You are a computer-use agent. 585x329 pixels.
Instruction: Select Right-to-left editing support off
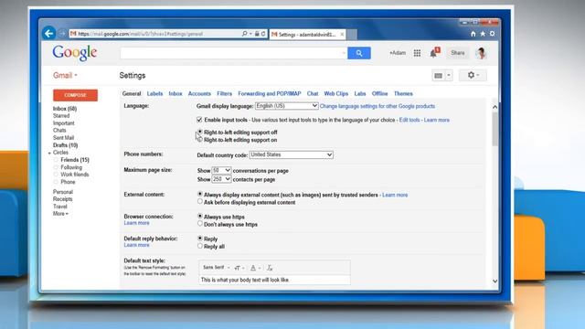(x=200, y=132)
